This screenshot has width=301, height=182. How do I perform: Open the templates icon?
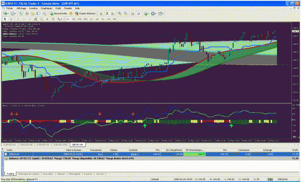pyautogui.click(x=160, y=13)
